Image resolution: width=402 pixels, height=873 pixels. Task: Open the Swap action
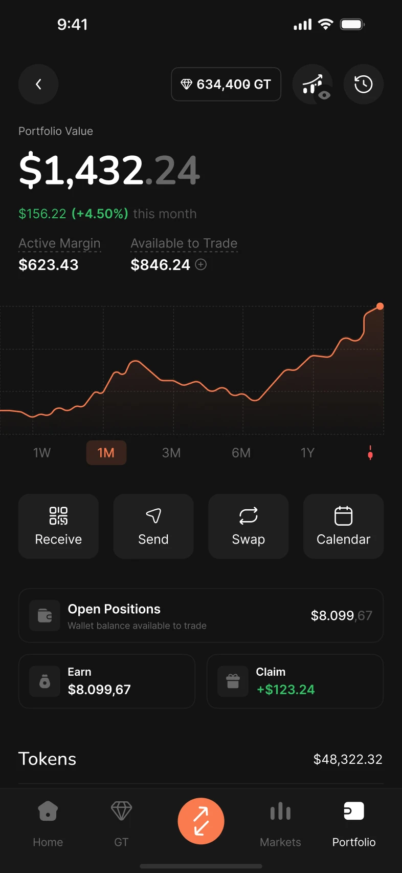[x=249, y=526]
